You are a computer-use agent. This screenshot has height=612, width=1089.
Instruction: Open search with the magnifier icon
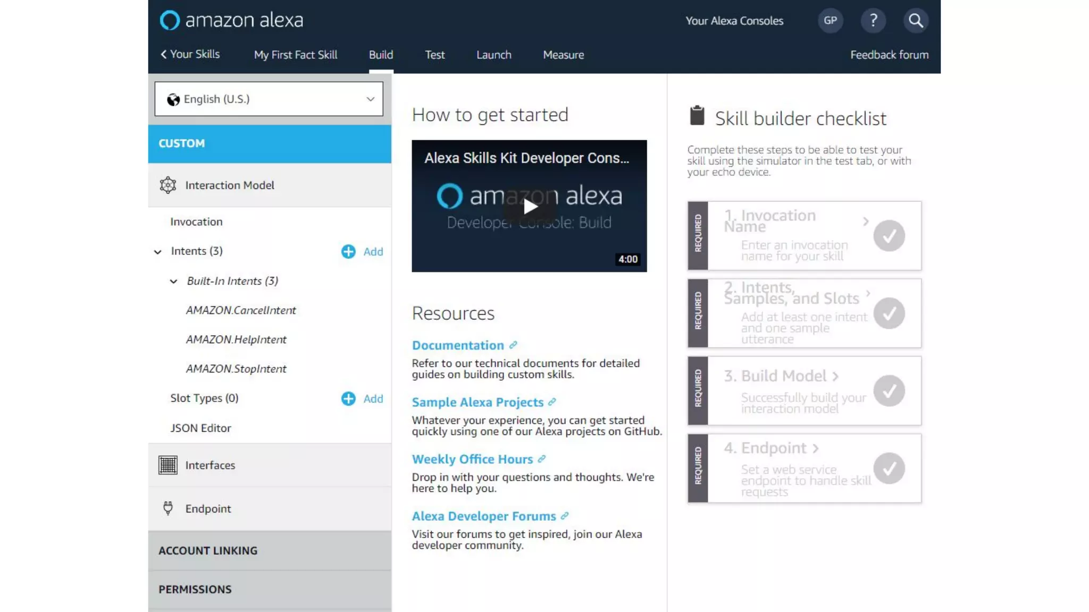915,21
